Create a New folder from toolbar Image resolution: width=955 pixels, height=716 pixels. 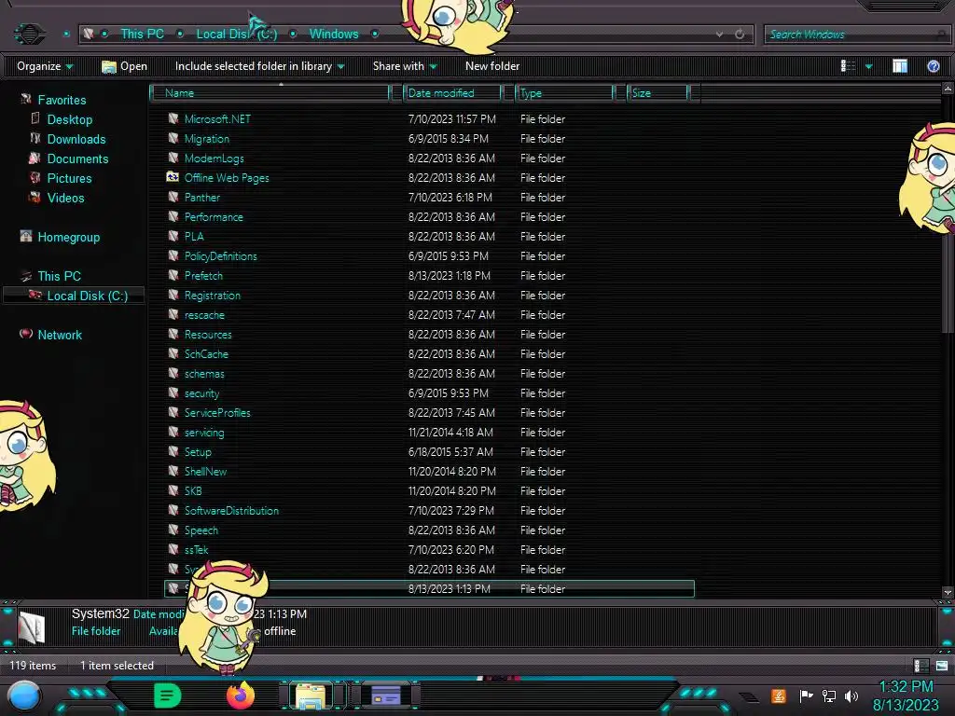(492, 66)
